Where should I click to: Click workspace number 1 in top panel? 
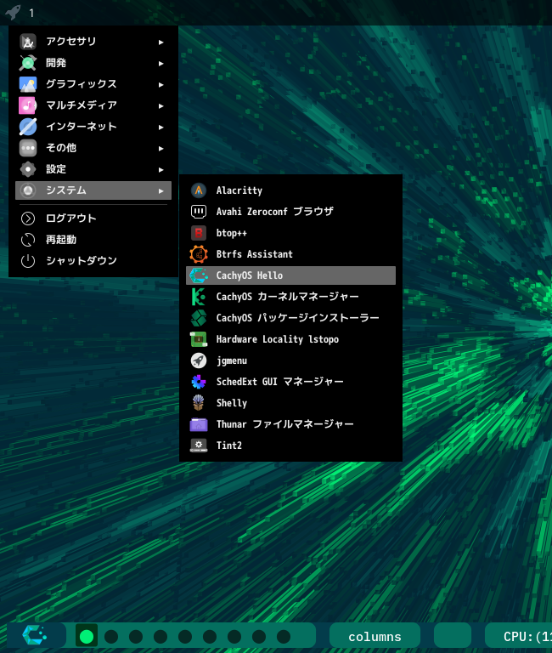(x=31, y=13)
